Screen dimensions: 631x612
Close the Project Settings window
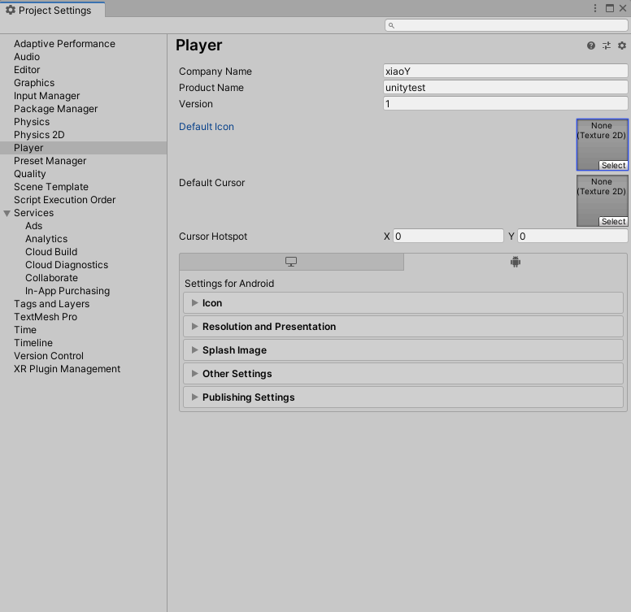(623, 8)
